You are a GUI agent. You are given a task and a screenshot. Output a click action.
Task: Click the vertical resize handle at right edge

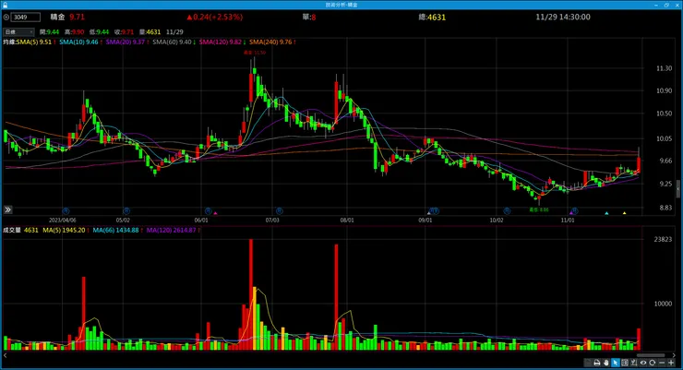click(x=678, y=188)
